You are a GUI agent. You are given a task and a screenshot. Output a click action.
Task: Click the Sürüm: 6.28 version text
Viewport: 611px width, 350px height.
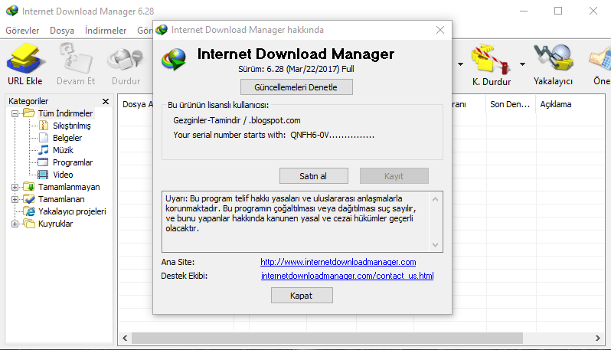296,69
